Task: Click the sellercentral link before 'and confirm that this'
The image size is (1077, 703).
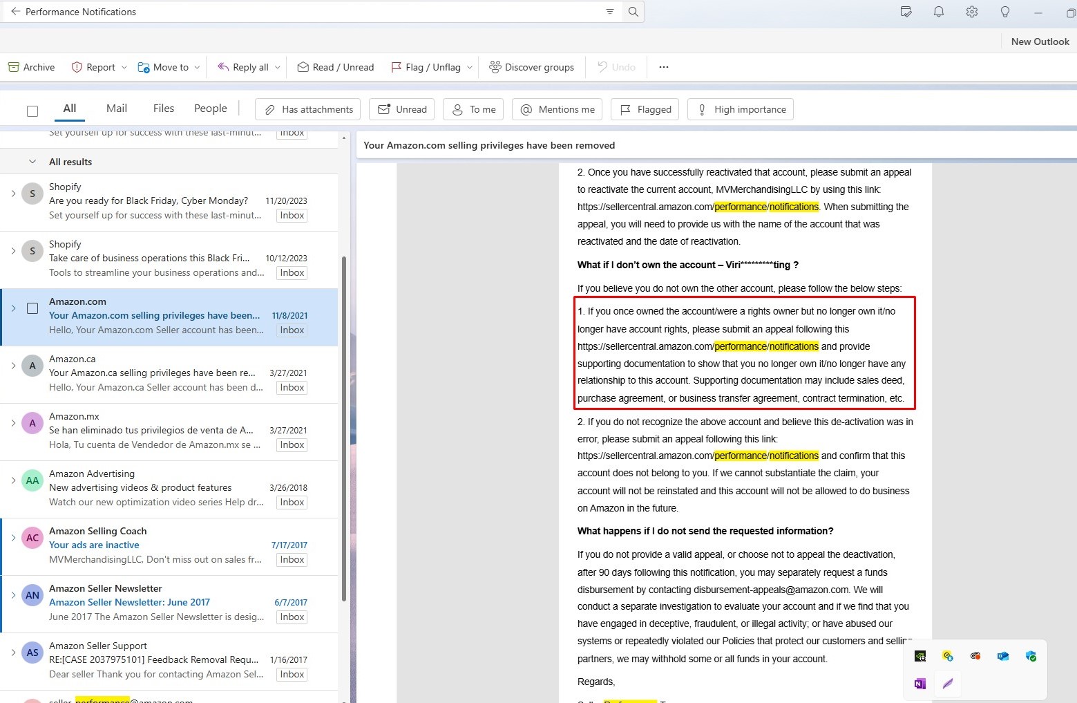Action: tap(698, 456)
